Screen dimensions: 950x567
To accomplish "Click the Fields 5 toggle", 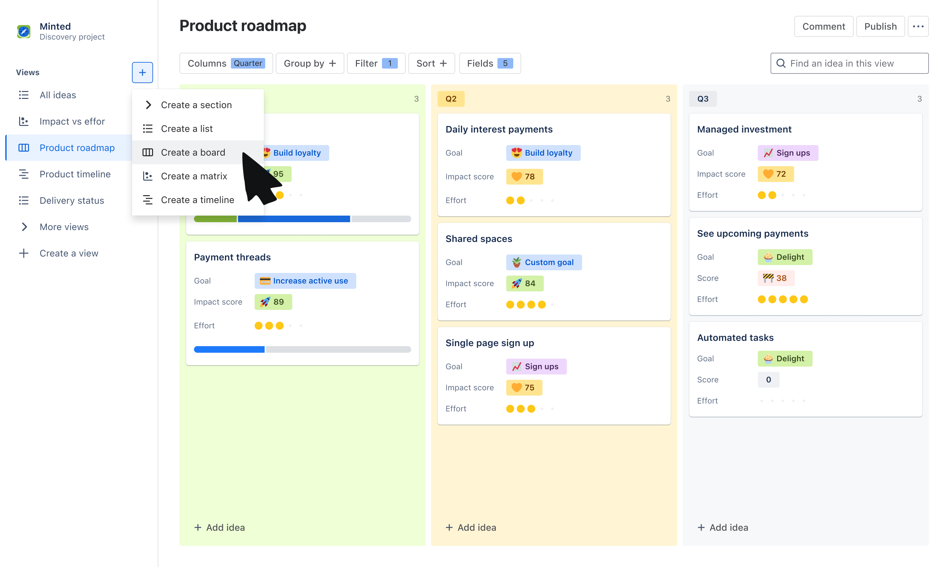I will point(488,63).
